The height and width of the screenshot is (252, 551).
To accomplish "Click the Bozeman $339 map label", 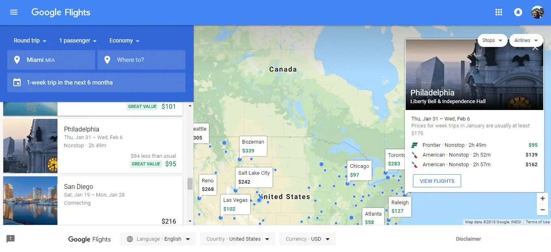I will click(253, 146).
